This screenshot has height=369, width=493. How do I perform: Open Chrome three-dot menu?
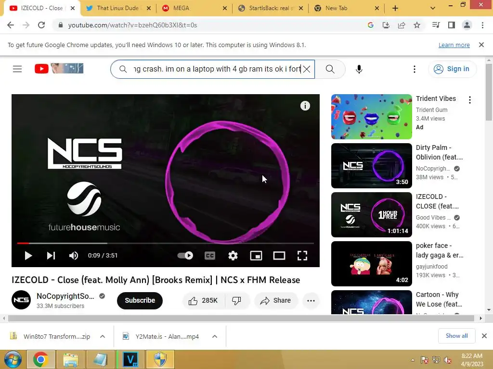(x=482, y=25)
